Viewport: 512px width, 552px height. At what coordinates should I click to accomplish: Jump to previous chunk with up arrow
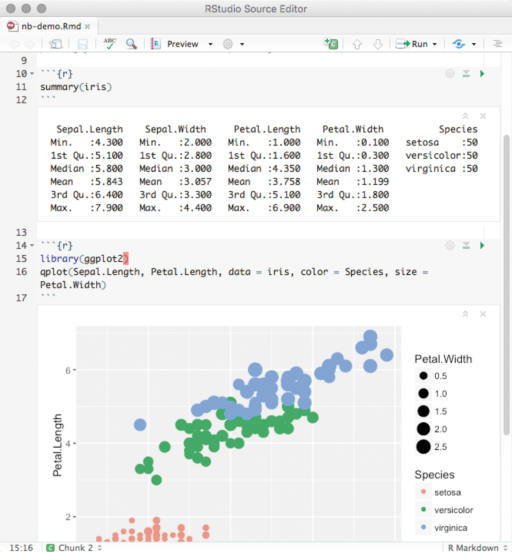click(x=357, y=44)
